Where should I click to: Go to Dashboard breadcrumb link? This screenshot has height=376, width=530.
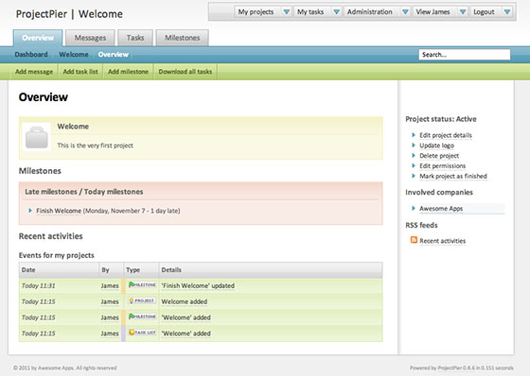click(x=31, y=55)
